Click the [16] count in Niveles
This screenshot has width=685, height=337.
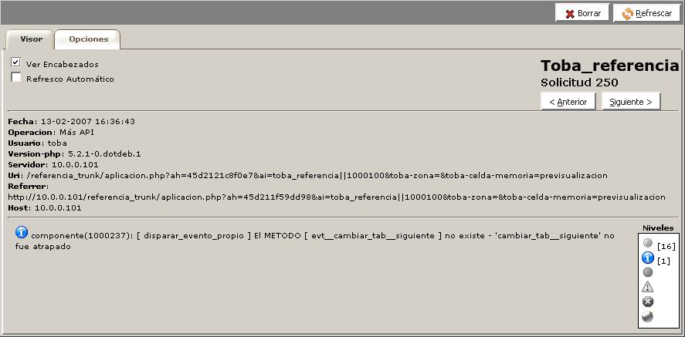pyautogui.click(x=666, y=247)
